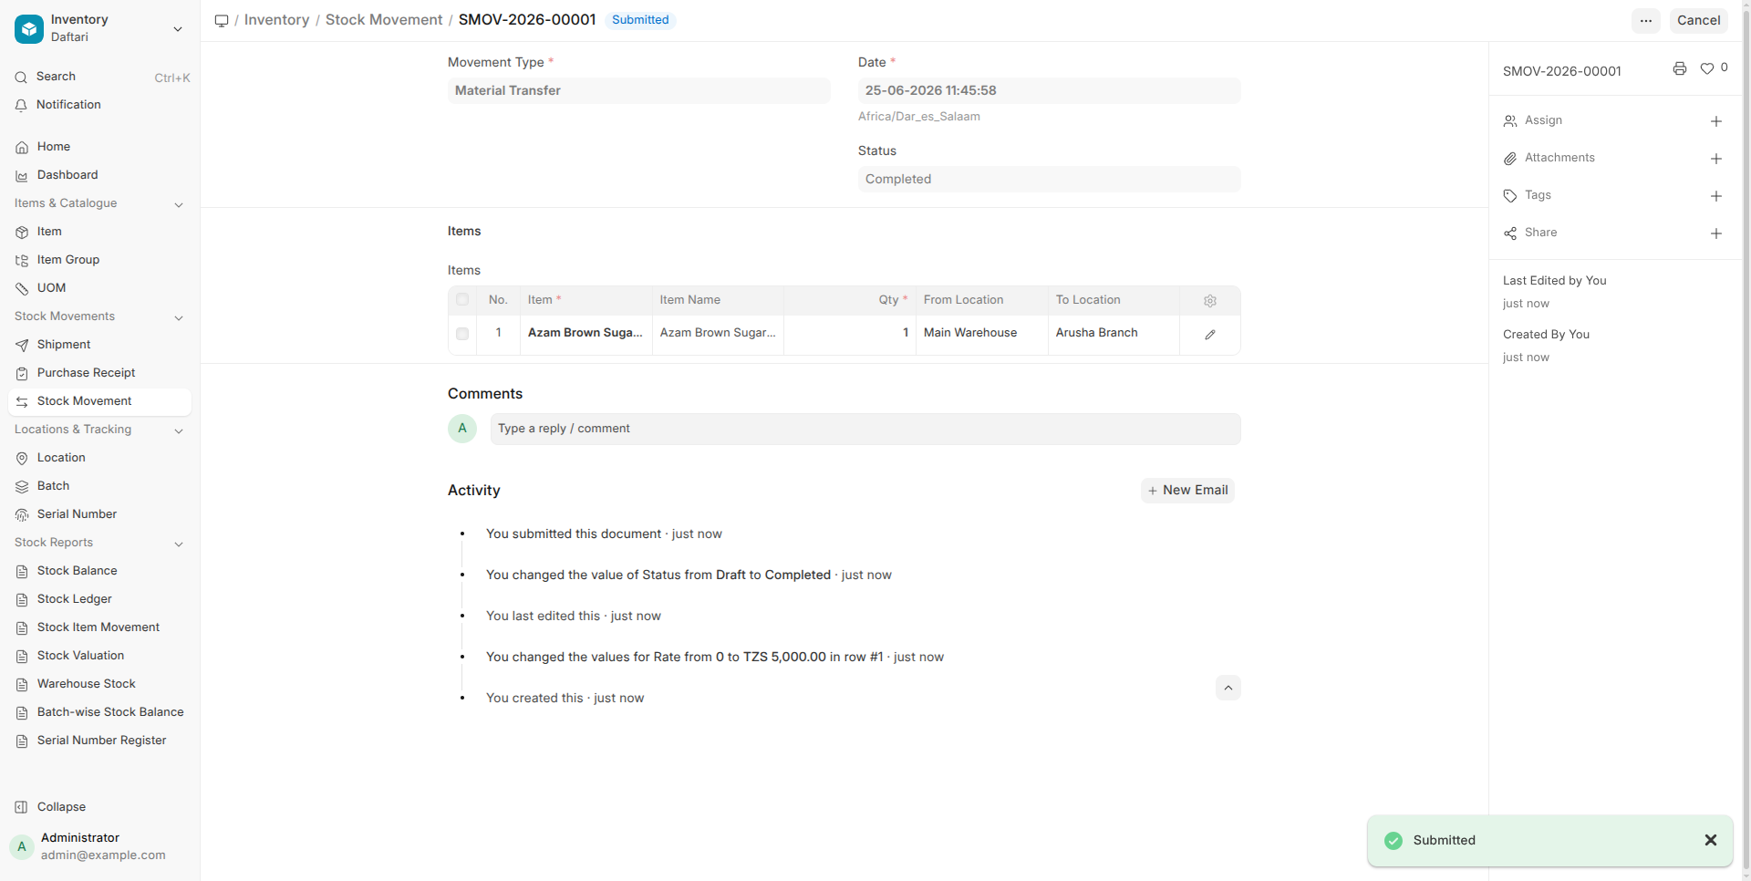Click the Arusha Branch cell
The image size is (1751, 881).
[x=1114, y=334]
